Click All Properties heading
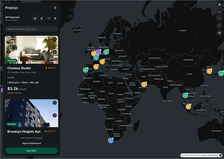Viewport: 224px width, 159px height. (13, 17)
